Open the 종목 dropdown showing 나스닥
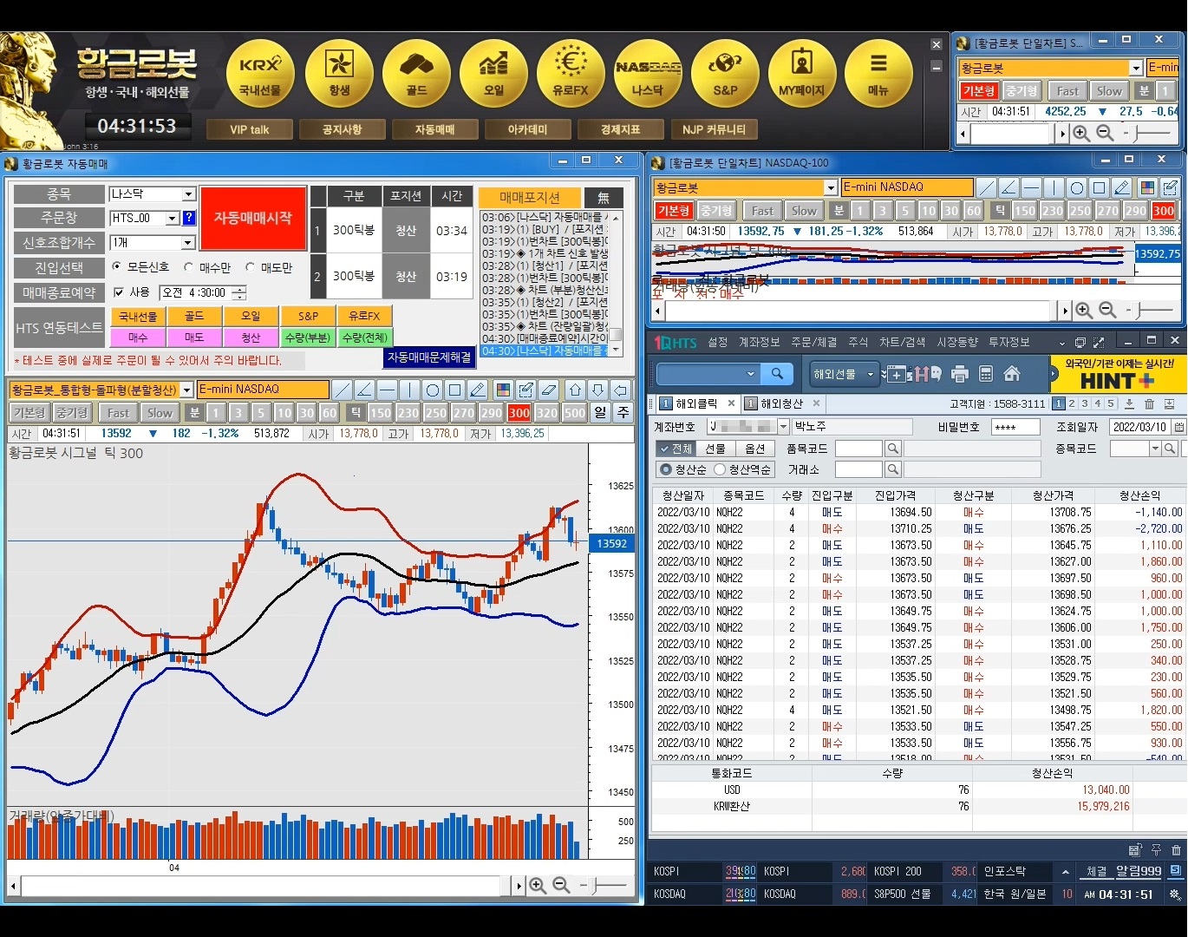 [188, 194]
